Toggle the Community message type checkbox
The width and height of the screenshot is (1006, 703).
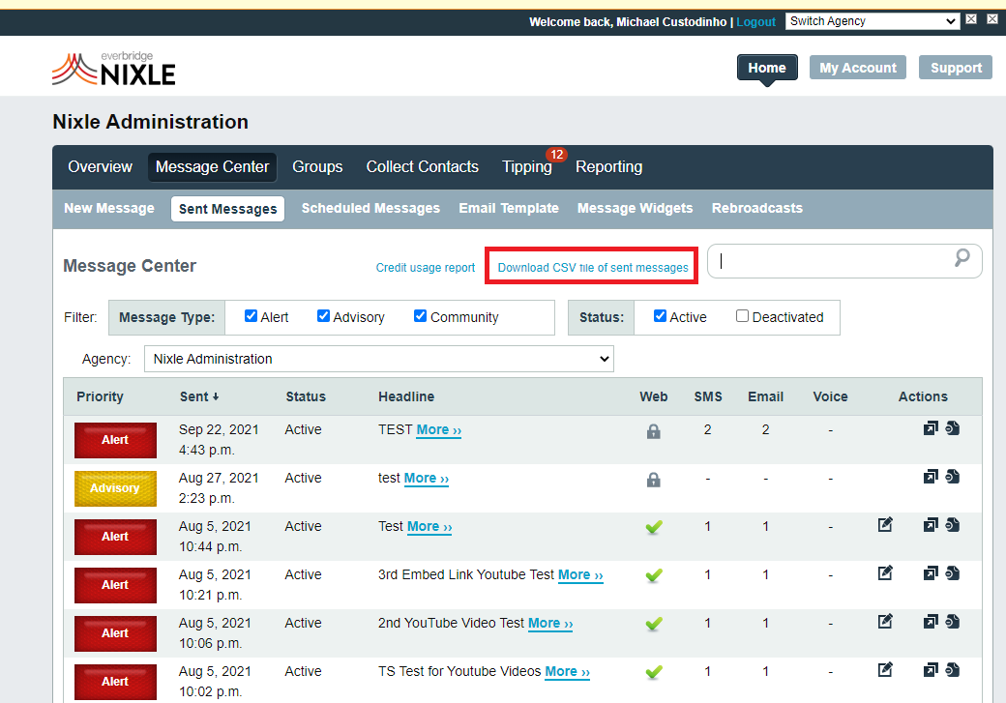420,316
